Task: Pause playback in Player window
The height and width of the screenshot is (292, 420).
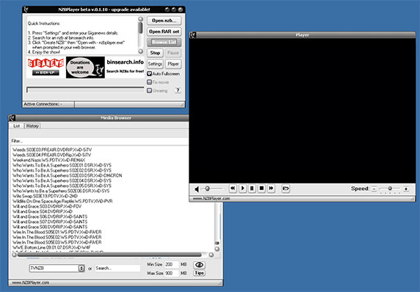Action: coord(252,189)
